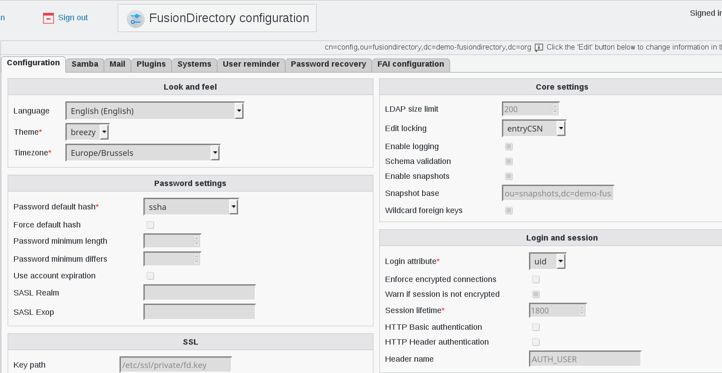
Task: Open the Plugins tab
Action: point(151,64)
